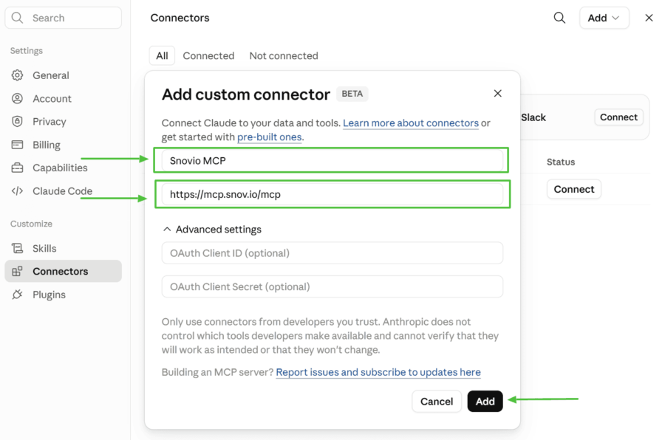Click the magnifier icon in the sidebar search box

pos(17,18)
